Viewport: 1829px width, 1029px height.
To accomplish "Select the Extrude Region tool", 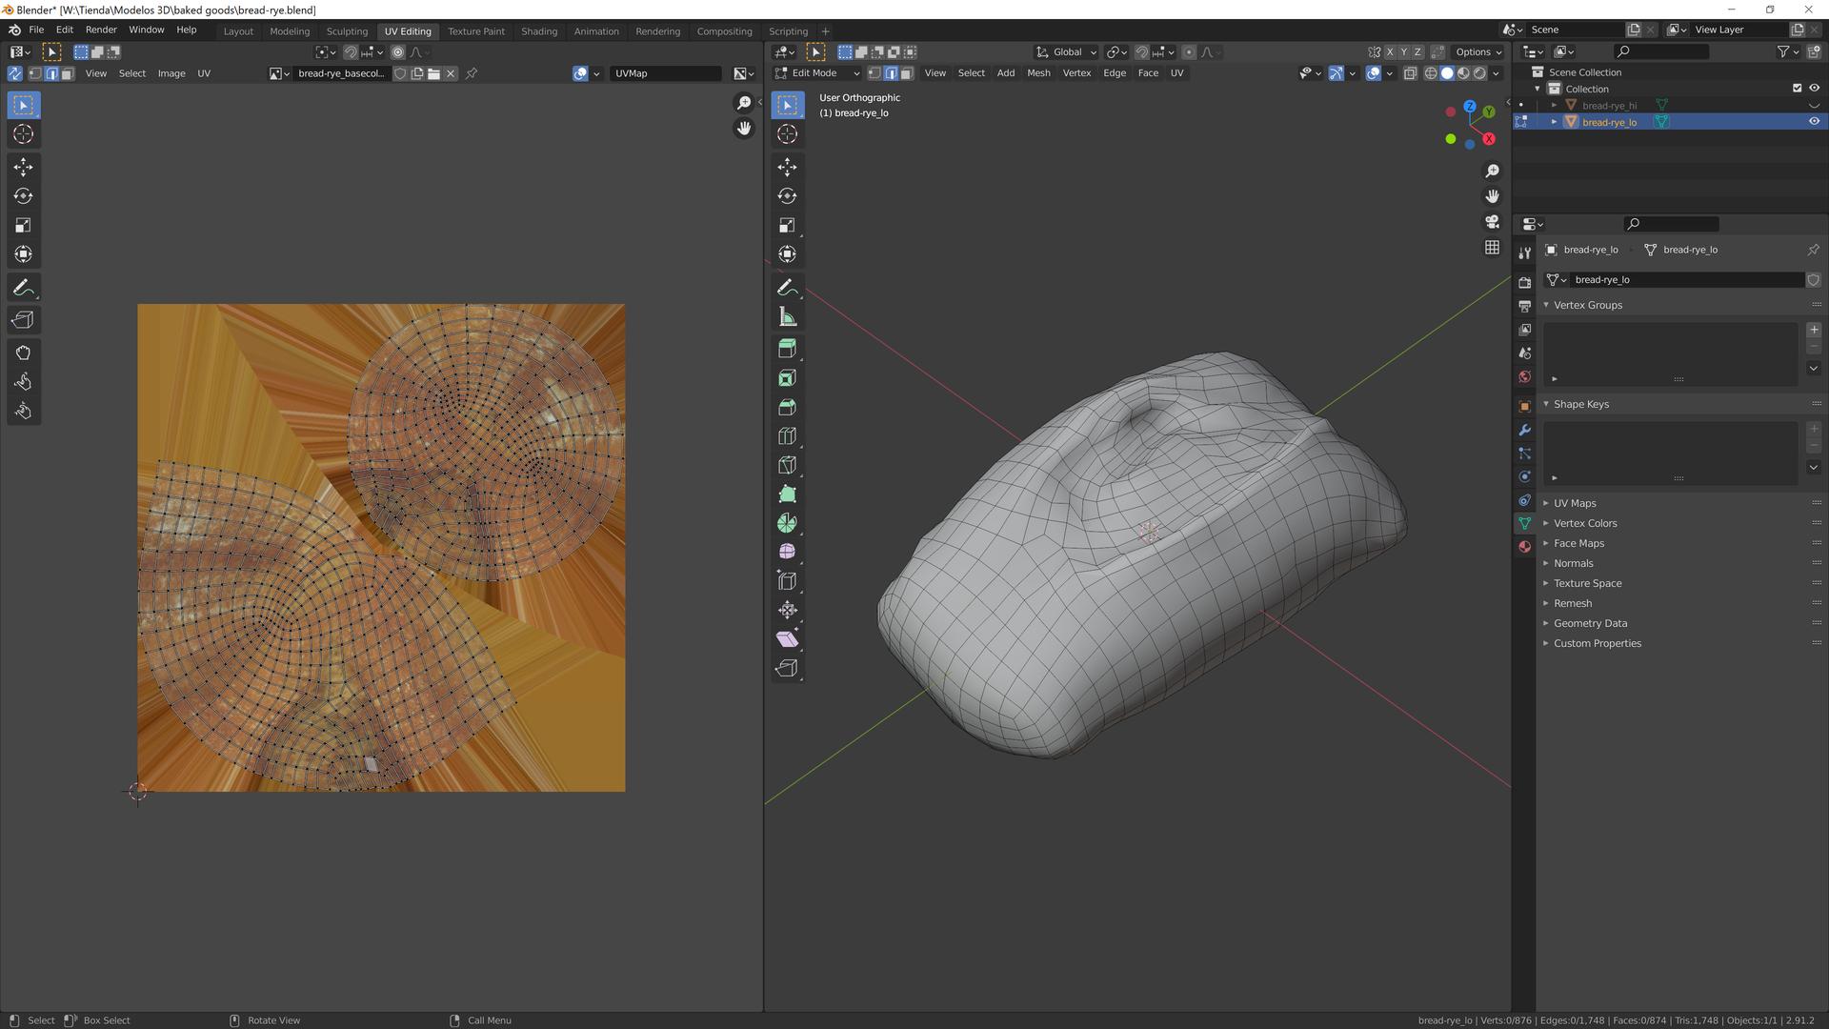I will (x=787, y=349).
